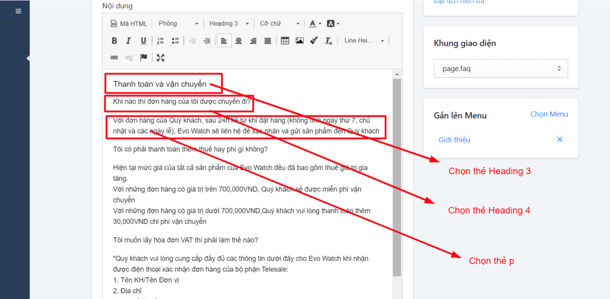Open the Line Height dropdown
This screenshot has width=610, height=299.
[x=364, y=41]
